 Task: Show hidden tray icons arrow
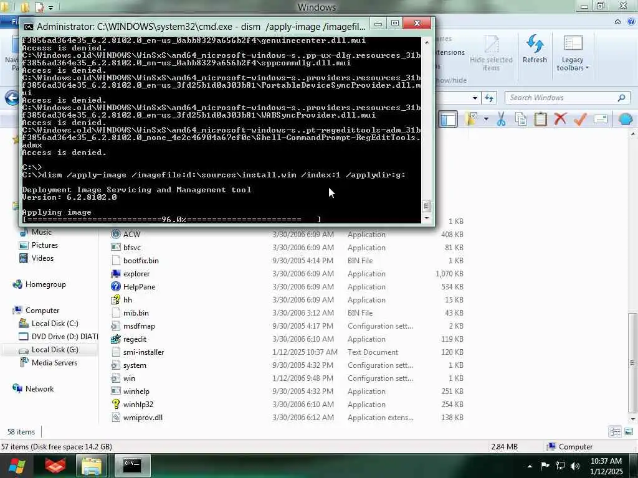click(530, 466)
